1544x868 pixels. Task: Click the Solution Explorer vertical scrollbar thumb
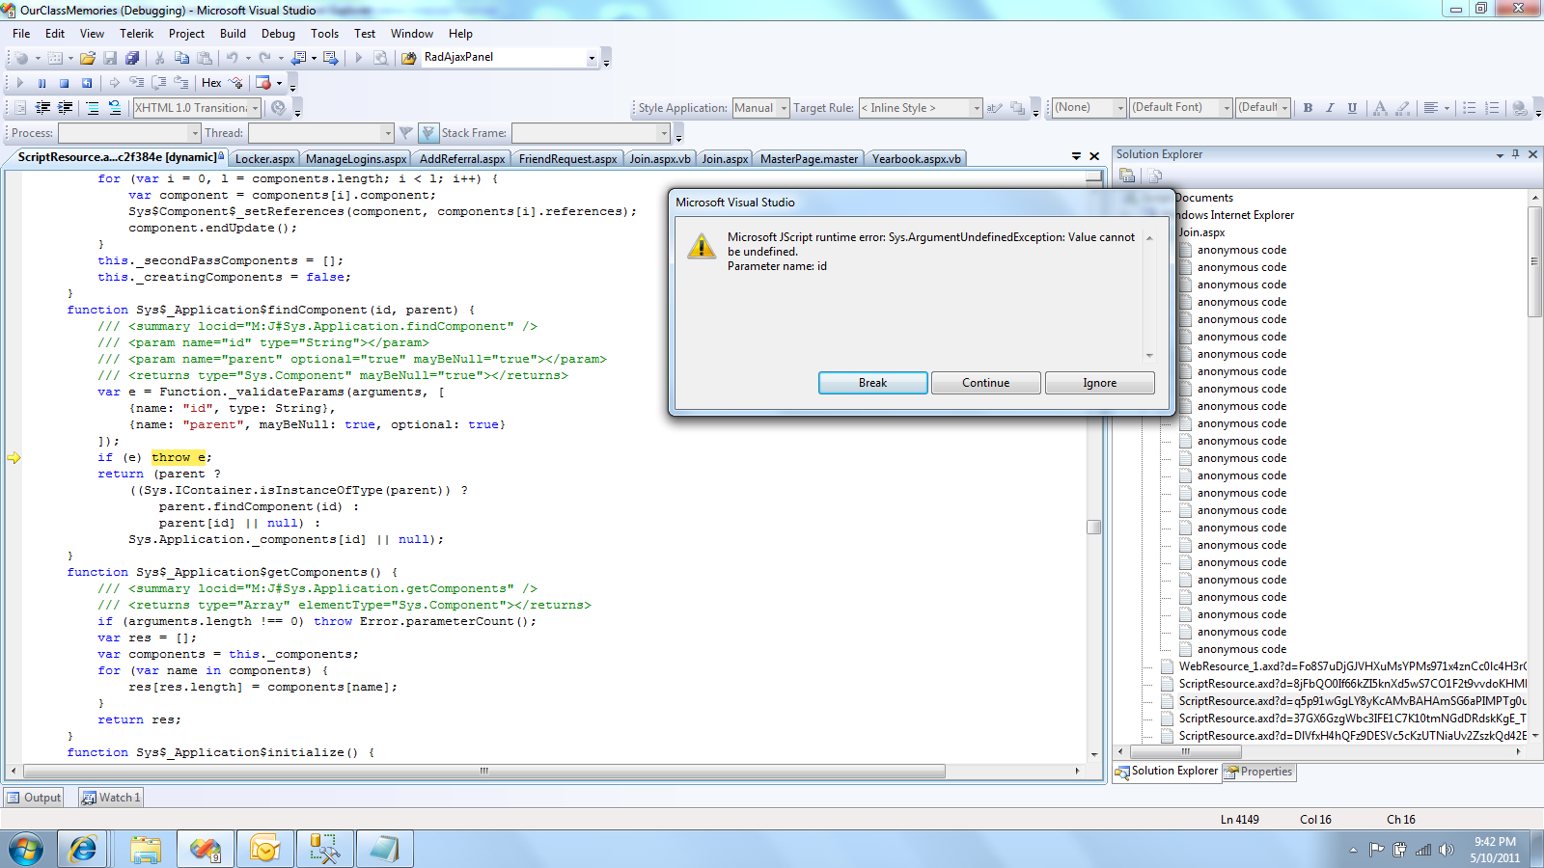coord(1534,261)
